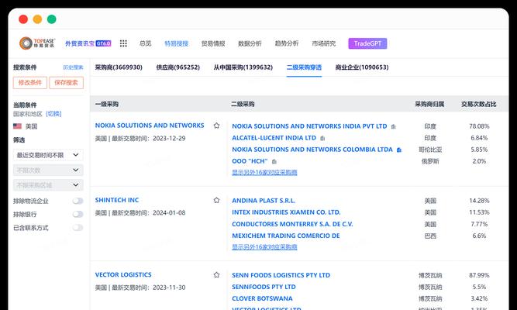Open 最近交易时间不限 dropdown
The image size is (517, 310).
pyautogui.click(x=48, y=155)
